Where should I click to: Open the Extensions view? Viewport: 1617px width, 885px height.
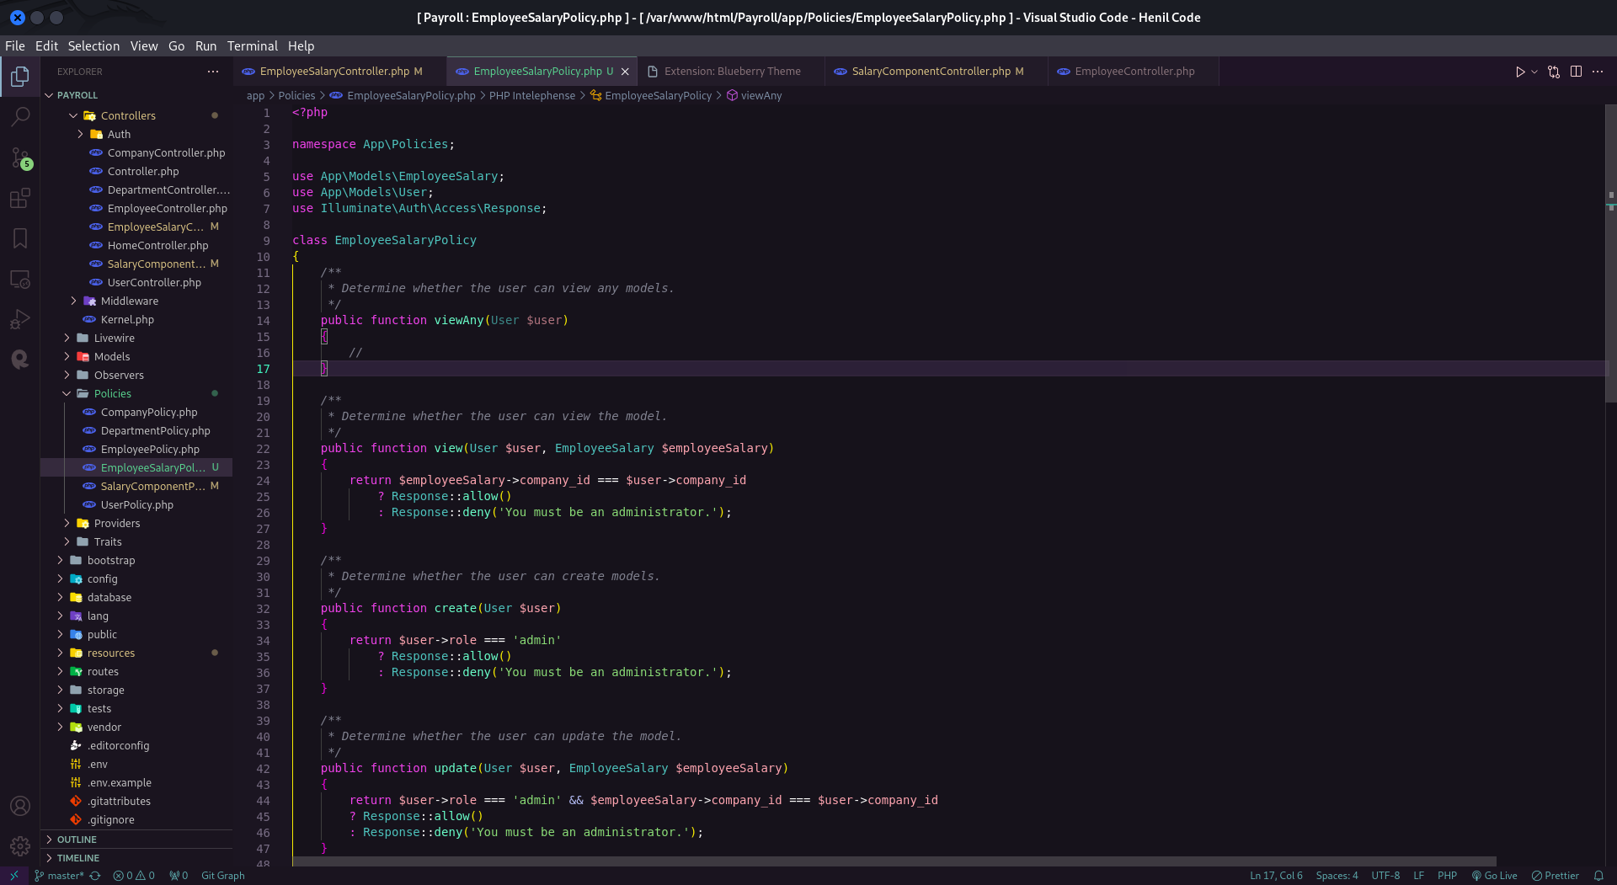point(20,198)
